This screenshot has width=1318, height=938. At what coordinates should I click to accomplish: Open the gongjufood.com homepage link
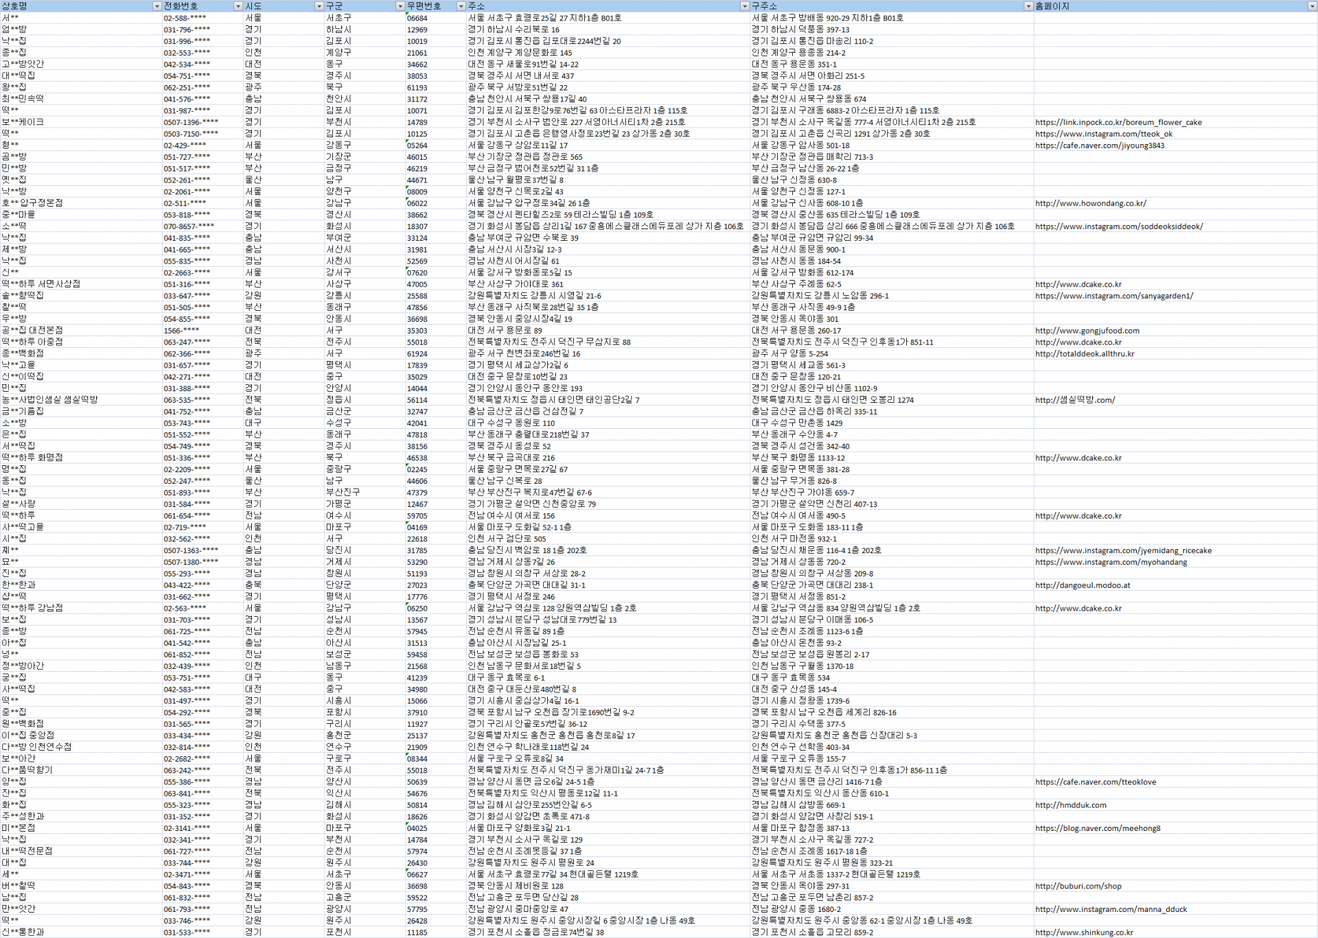pyautogui.click(x=1087, y=331)
